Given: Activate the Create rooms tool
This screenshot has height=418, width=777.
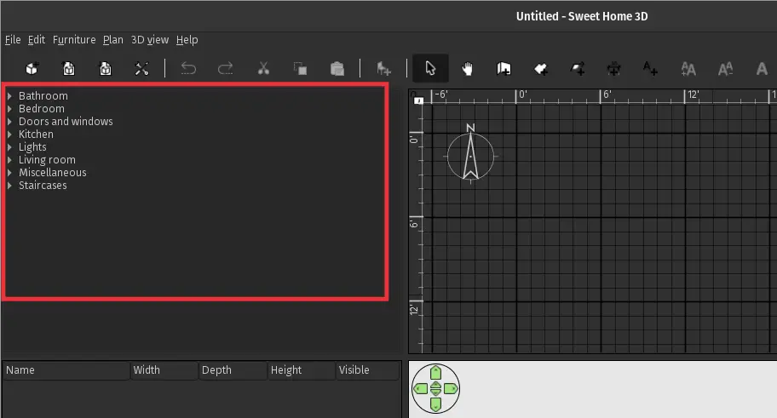Looking at the screenshot, I should (541, 68).
